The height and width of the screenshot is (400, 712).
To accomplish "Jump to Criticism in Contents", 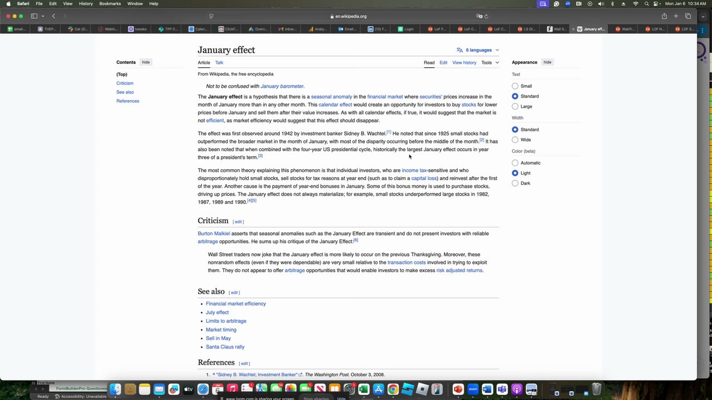I will point(125,83).
